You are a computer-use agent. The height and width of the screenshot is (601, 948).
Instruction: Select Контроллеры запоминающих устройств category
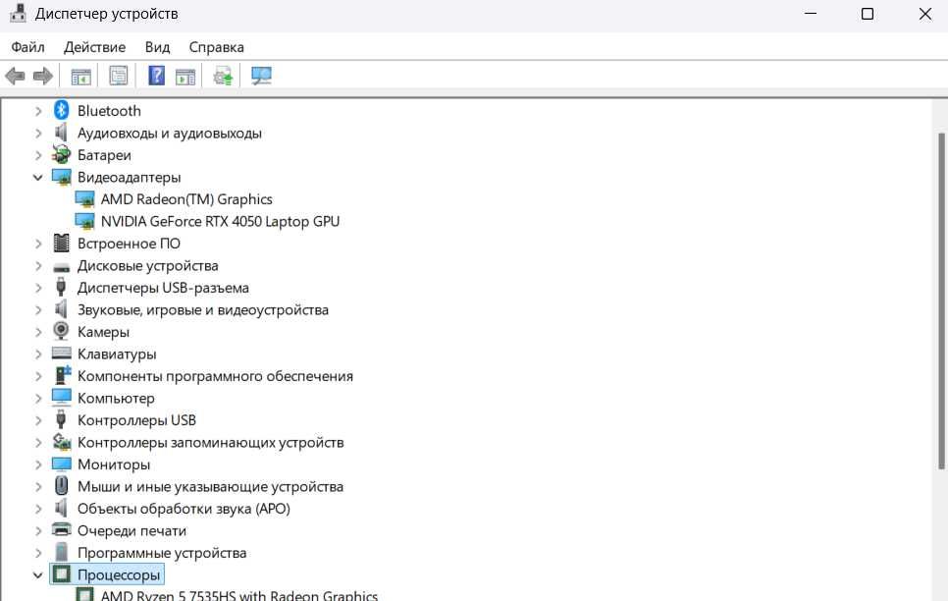click(210, 443)
